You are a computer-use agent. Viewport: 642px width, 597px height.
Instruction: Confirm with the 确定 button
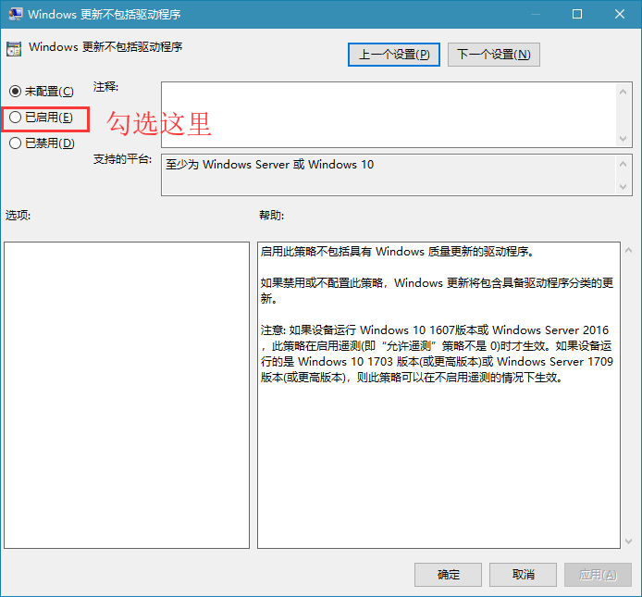448,575
